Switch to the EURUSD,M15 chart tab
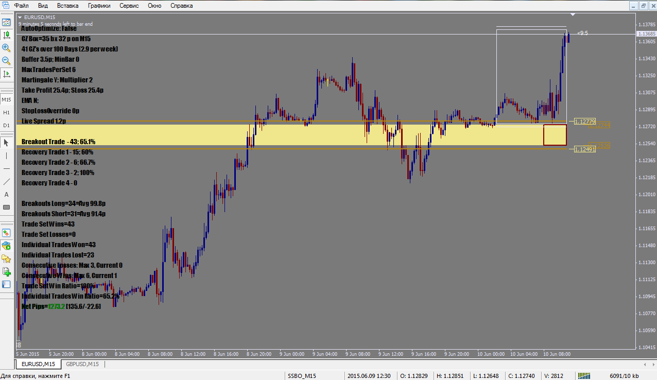The height and width of the screenshot is (380, 657). click(38, 364)
